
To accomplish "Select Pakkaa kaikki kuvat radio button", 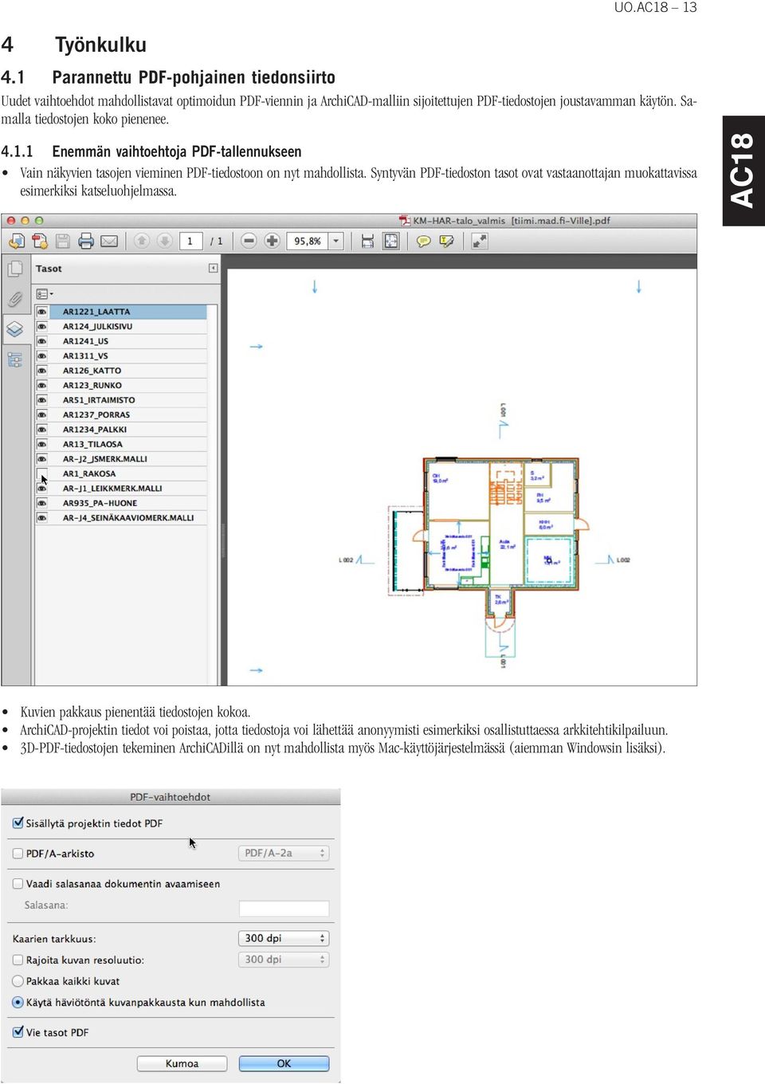I will 18,981.
